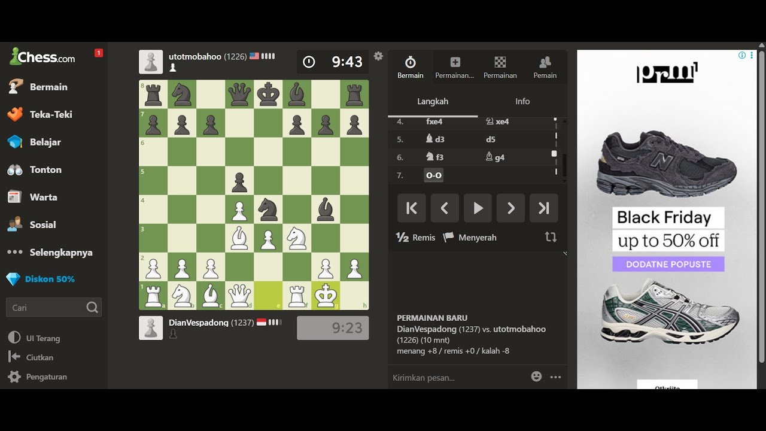Switch to Bermain tab with stopwatch
The width and height of the screenshot is (766, 431).
pyautogui.click(x=411, y=68)
